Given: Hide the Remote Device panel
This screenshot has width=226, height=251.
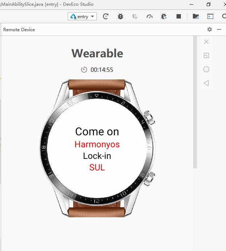Looking at the screenshot, I should [x=219, y=29].
